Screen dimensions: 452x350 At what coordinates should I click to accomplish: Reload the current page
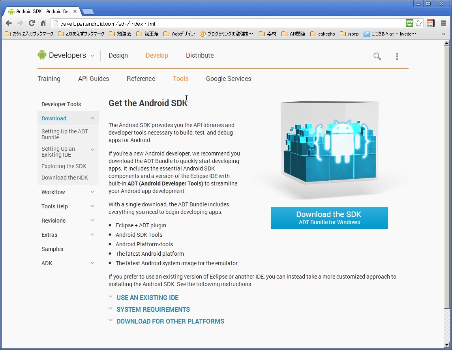coord(32,23)
